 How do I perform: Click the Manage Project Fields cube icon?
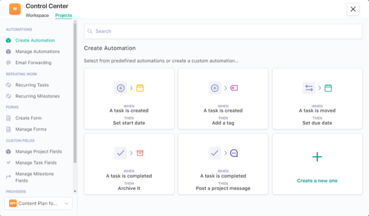[8, 151]
